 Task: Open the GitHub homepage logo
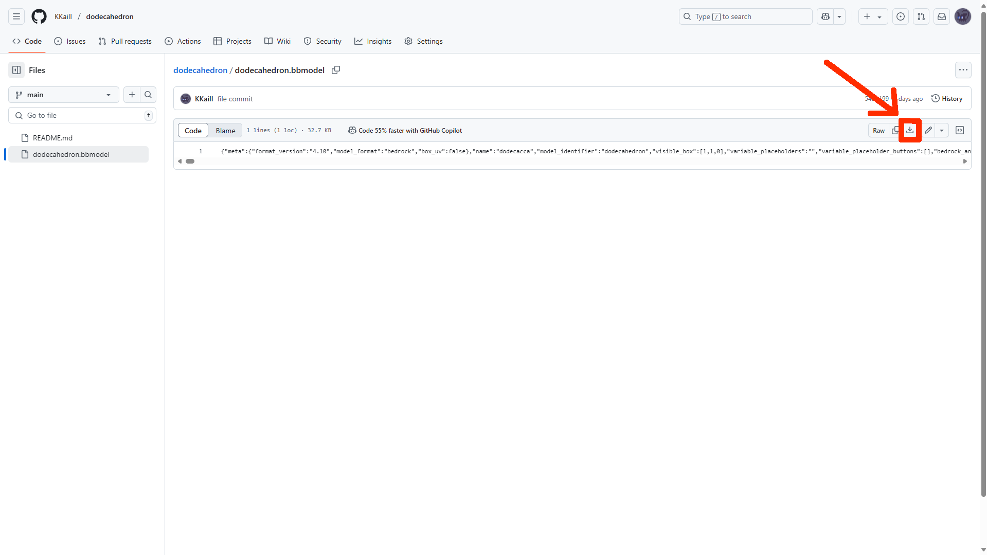(39, 16)
